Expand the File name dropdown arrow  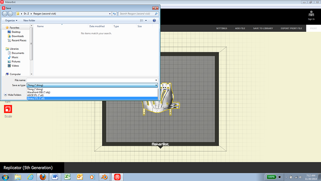[x=156, y=80]
